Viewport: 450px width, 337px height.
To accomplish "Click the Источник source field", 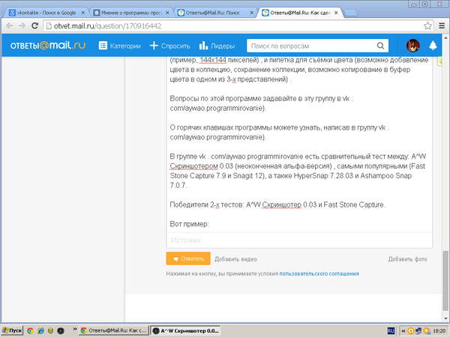I will [299, 240].
